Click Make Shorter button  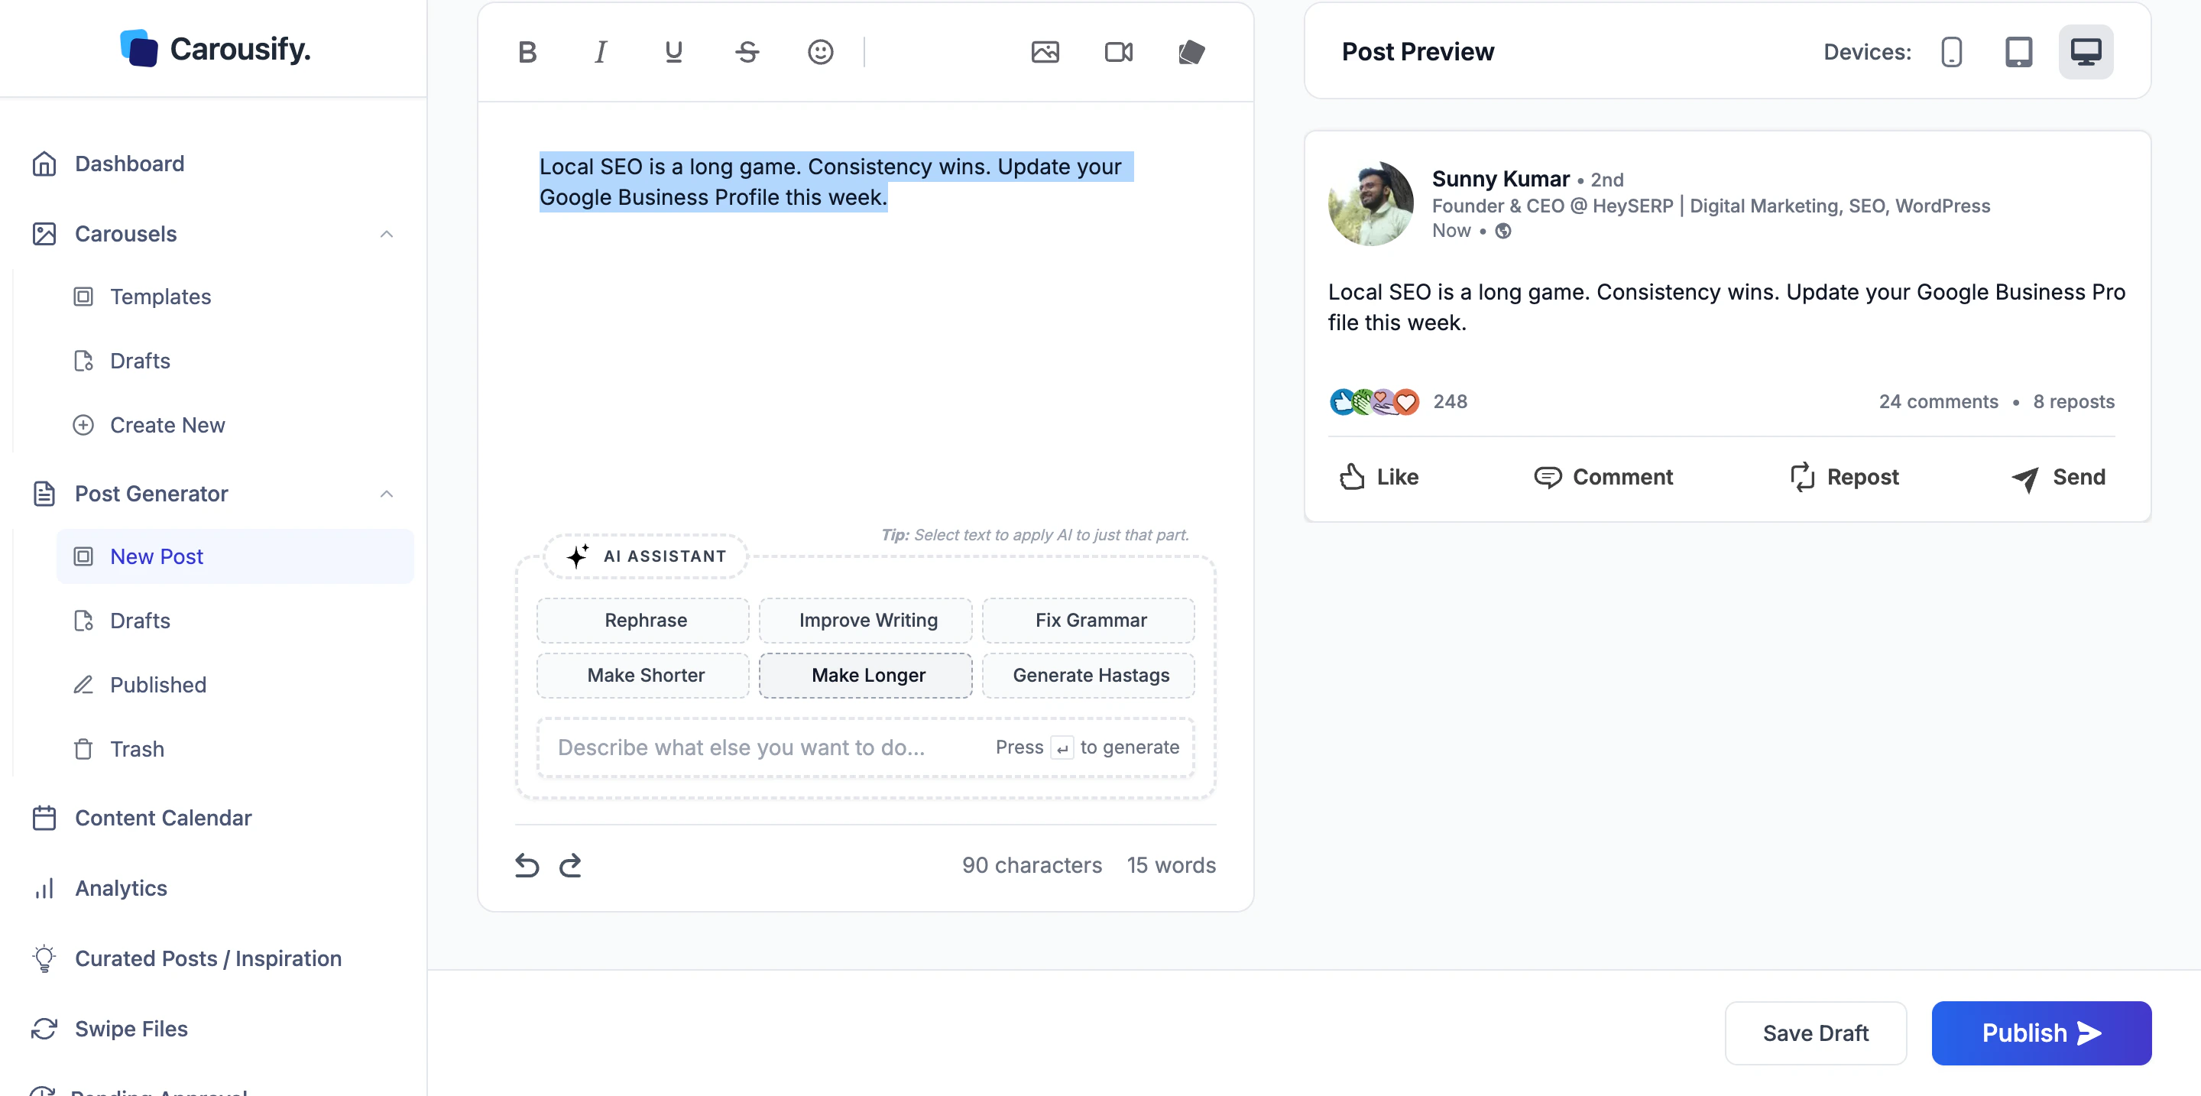click(x=643, y=675)
